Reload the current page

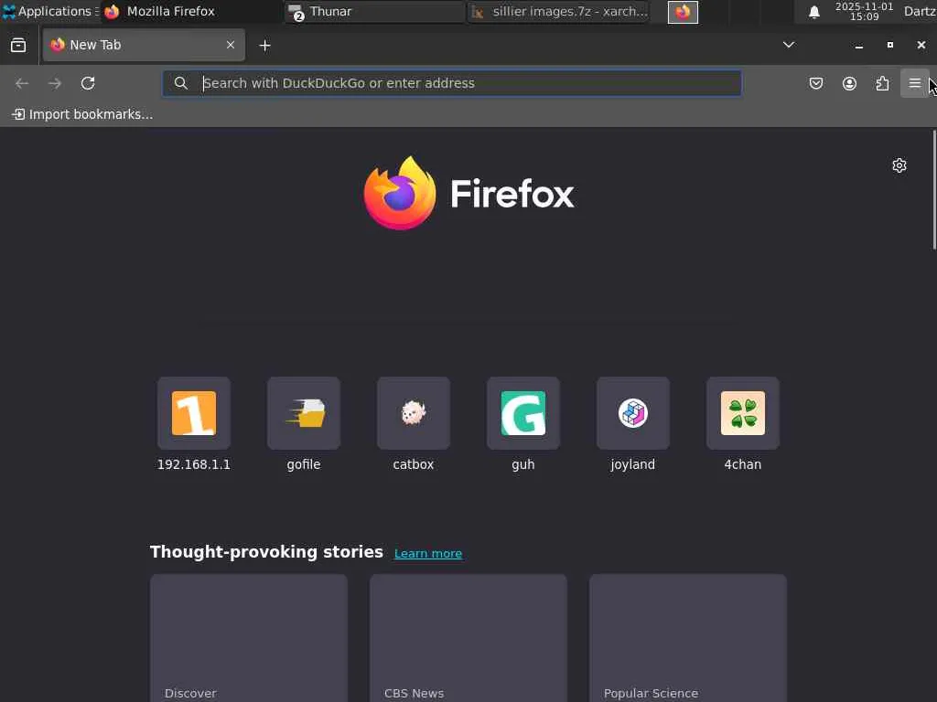(x=88, y=83)
